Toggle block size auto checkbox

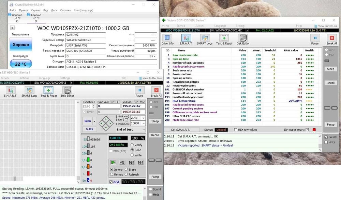(127, 120)
